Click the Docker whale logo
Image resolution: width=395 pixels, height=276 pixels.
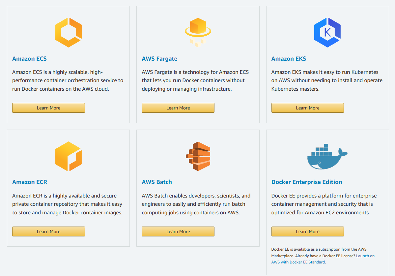coord(327,157)
